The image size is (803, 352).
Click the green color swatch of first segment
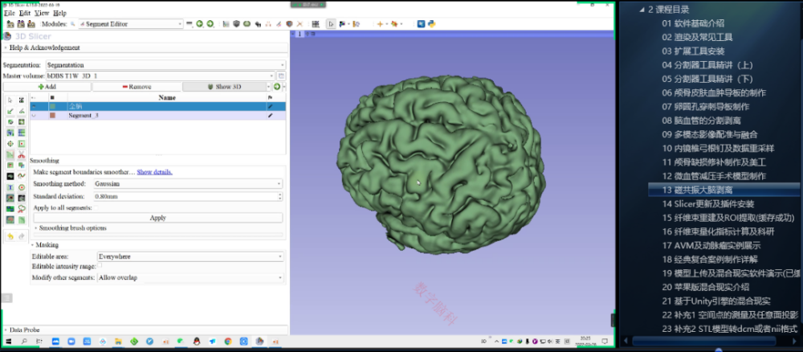pyautogui.click(x=53, y=106)
